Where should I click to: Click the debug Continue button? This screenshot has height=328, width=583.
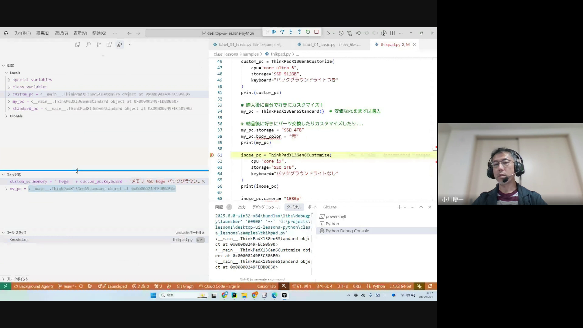[274, 32]
